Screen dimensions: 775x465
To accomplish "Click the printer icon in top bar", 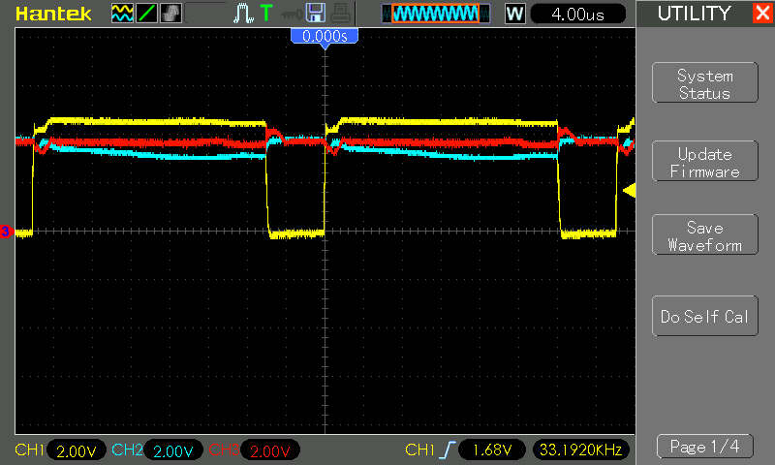I will 339,14.
